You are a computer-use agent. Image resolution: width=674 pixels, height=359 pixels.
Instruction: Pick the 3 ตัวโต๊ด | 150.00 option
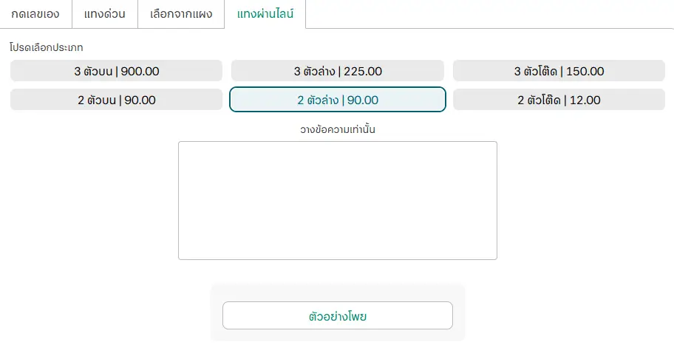coord(559,71)
